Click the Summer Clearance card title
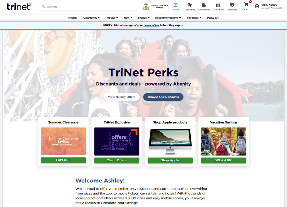This screenshot has height=207, width=287. point(63,122)
